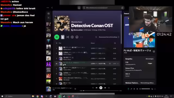
Task: Click the Warteschlange öffnen link
Action: tap(147, 83)
